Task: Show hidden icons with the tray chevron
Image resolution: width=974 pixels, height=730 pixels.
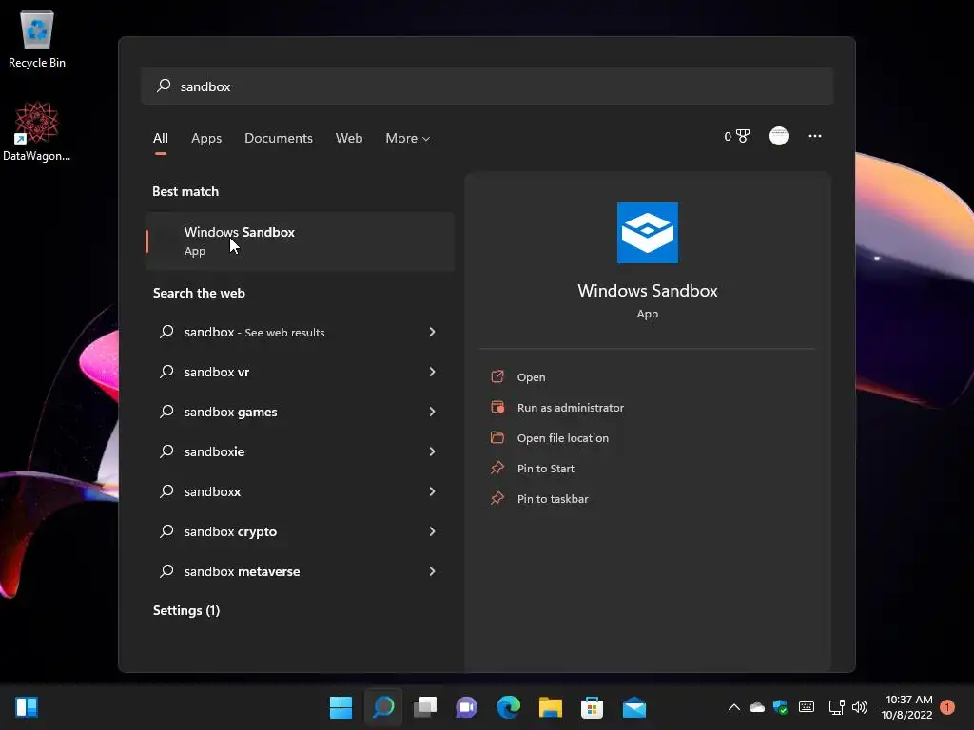Action: click(x=733, y=707)
